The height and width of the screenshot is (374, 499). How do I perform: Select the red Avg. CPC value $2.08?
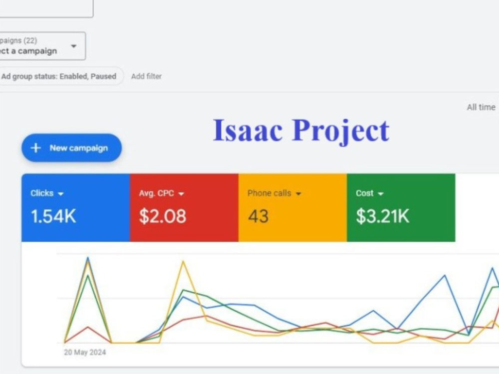[x=163, y=216]
